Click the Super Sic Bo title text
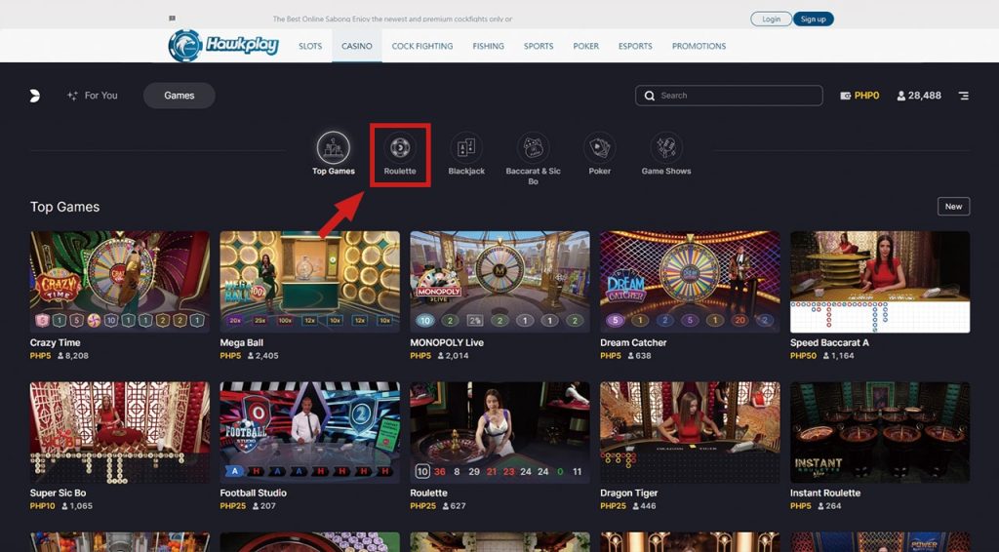The height and width of the screenshot is (552, 999). tap(58, 493)
